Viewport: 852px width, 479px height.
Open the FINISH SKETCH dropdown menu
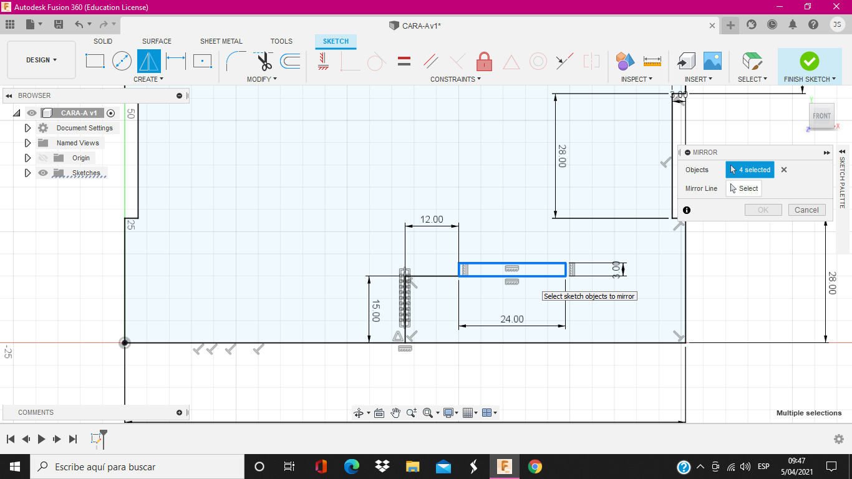(810, 79)
